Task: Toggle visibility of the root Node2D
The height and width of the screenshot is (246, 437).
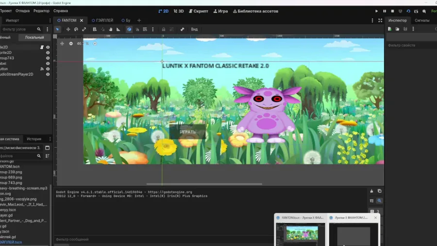Action: 48,48
